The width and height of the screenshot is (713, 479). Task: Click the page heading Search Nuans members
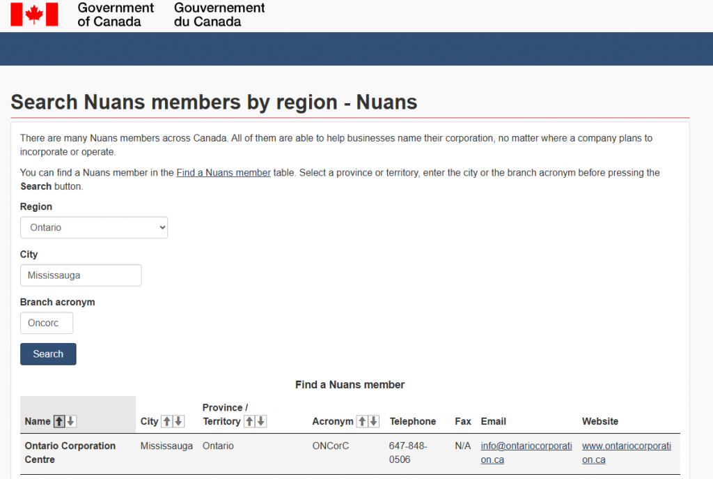[x=214, y=102]
